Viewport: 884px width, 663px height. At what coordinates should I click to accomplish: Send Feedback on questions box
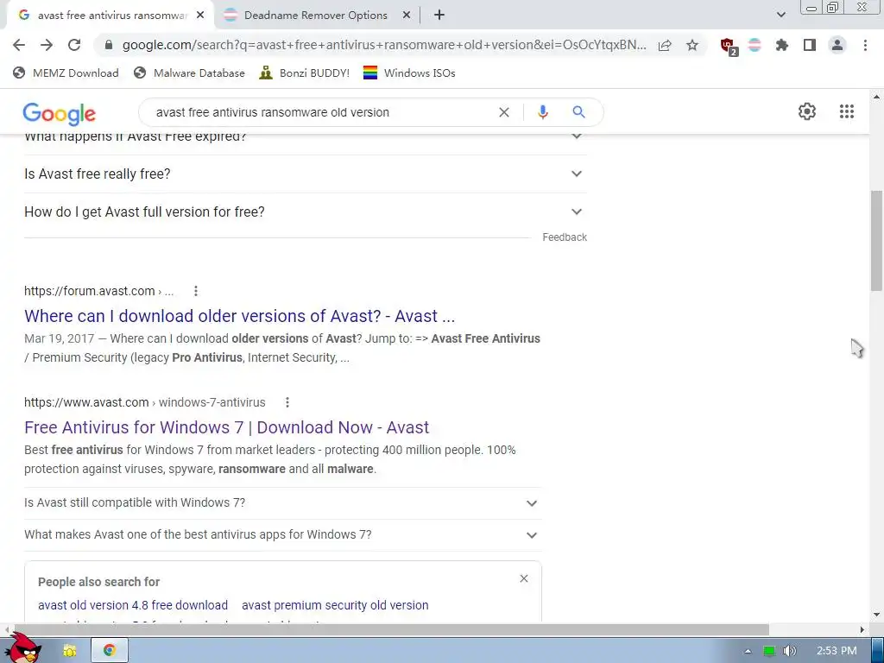point(565,237)
